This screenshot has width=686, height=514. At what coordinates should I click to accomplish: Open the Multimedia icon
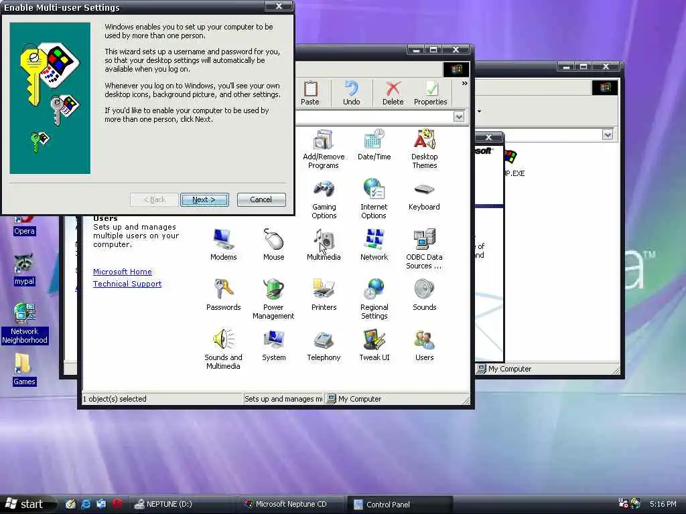pos(324,245)
